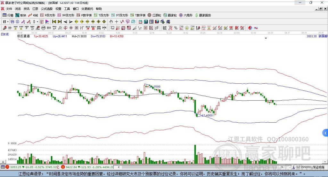Click the small triangle marker above chart

[266, 38]
